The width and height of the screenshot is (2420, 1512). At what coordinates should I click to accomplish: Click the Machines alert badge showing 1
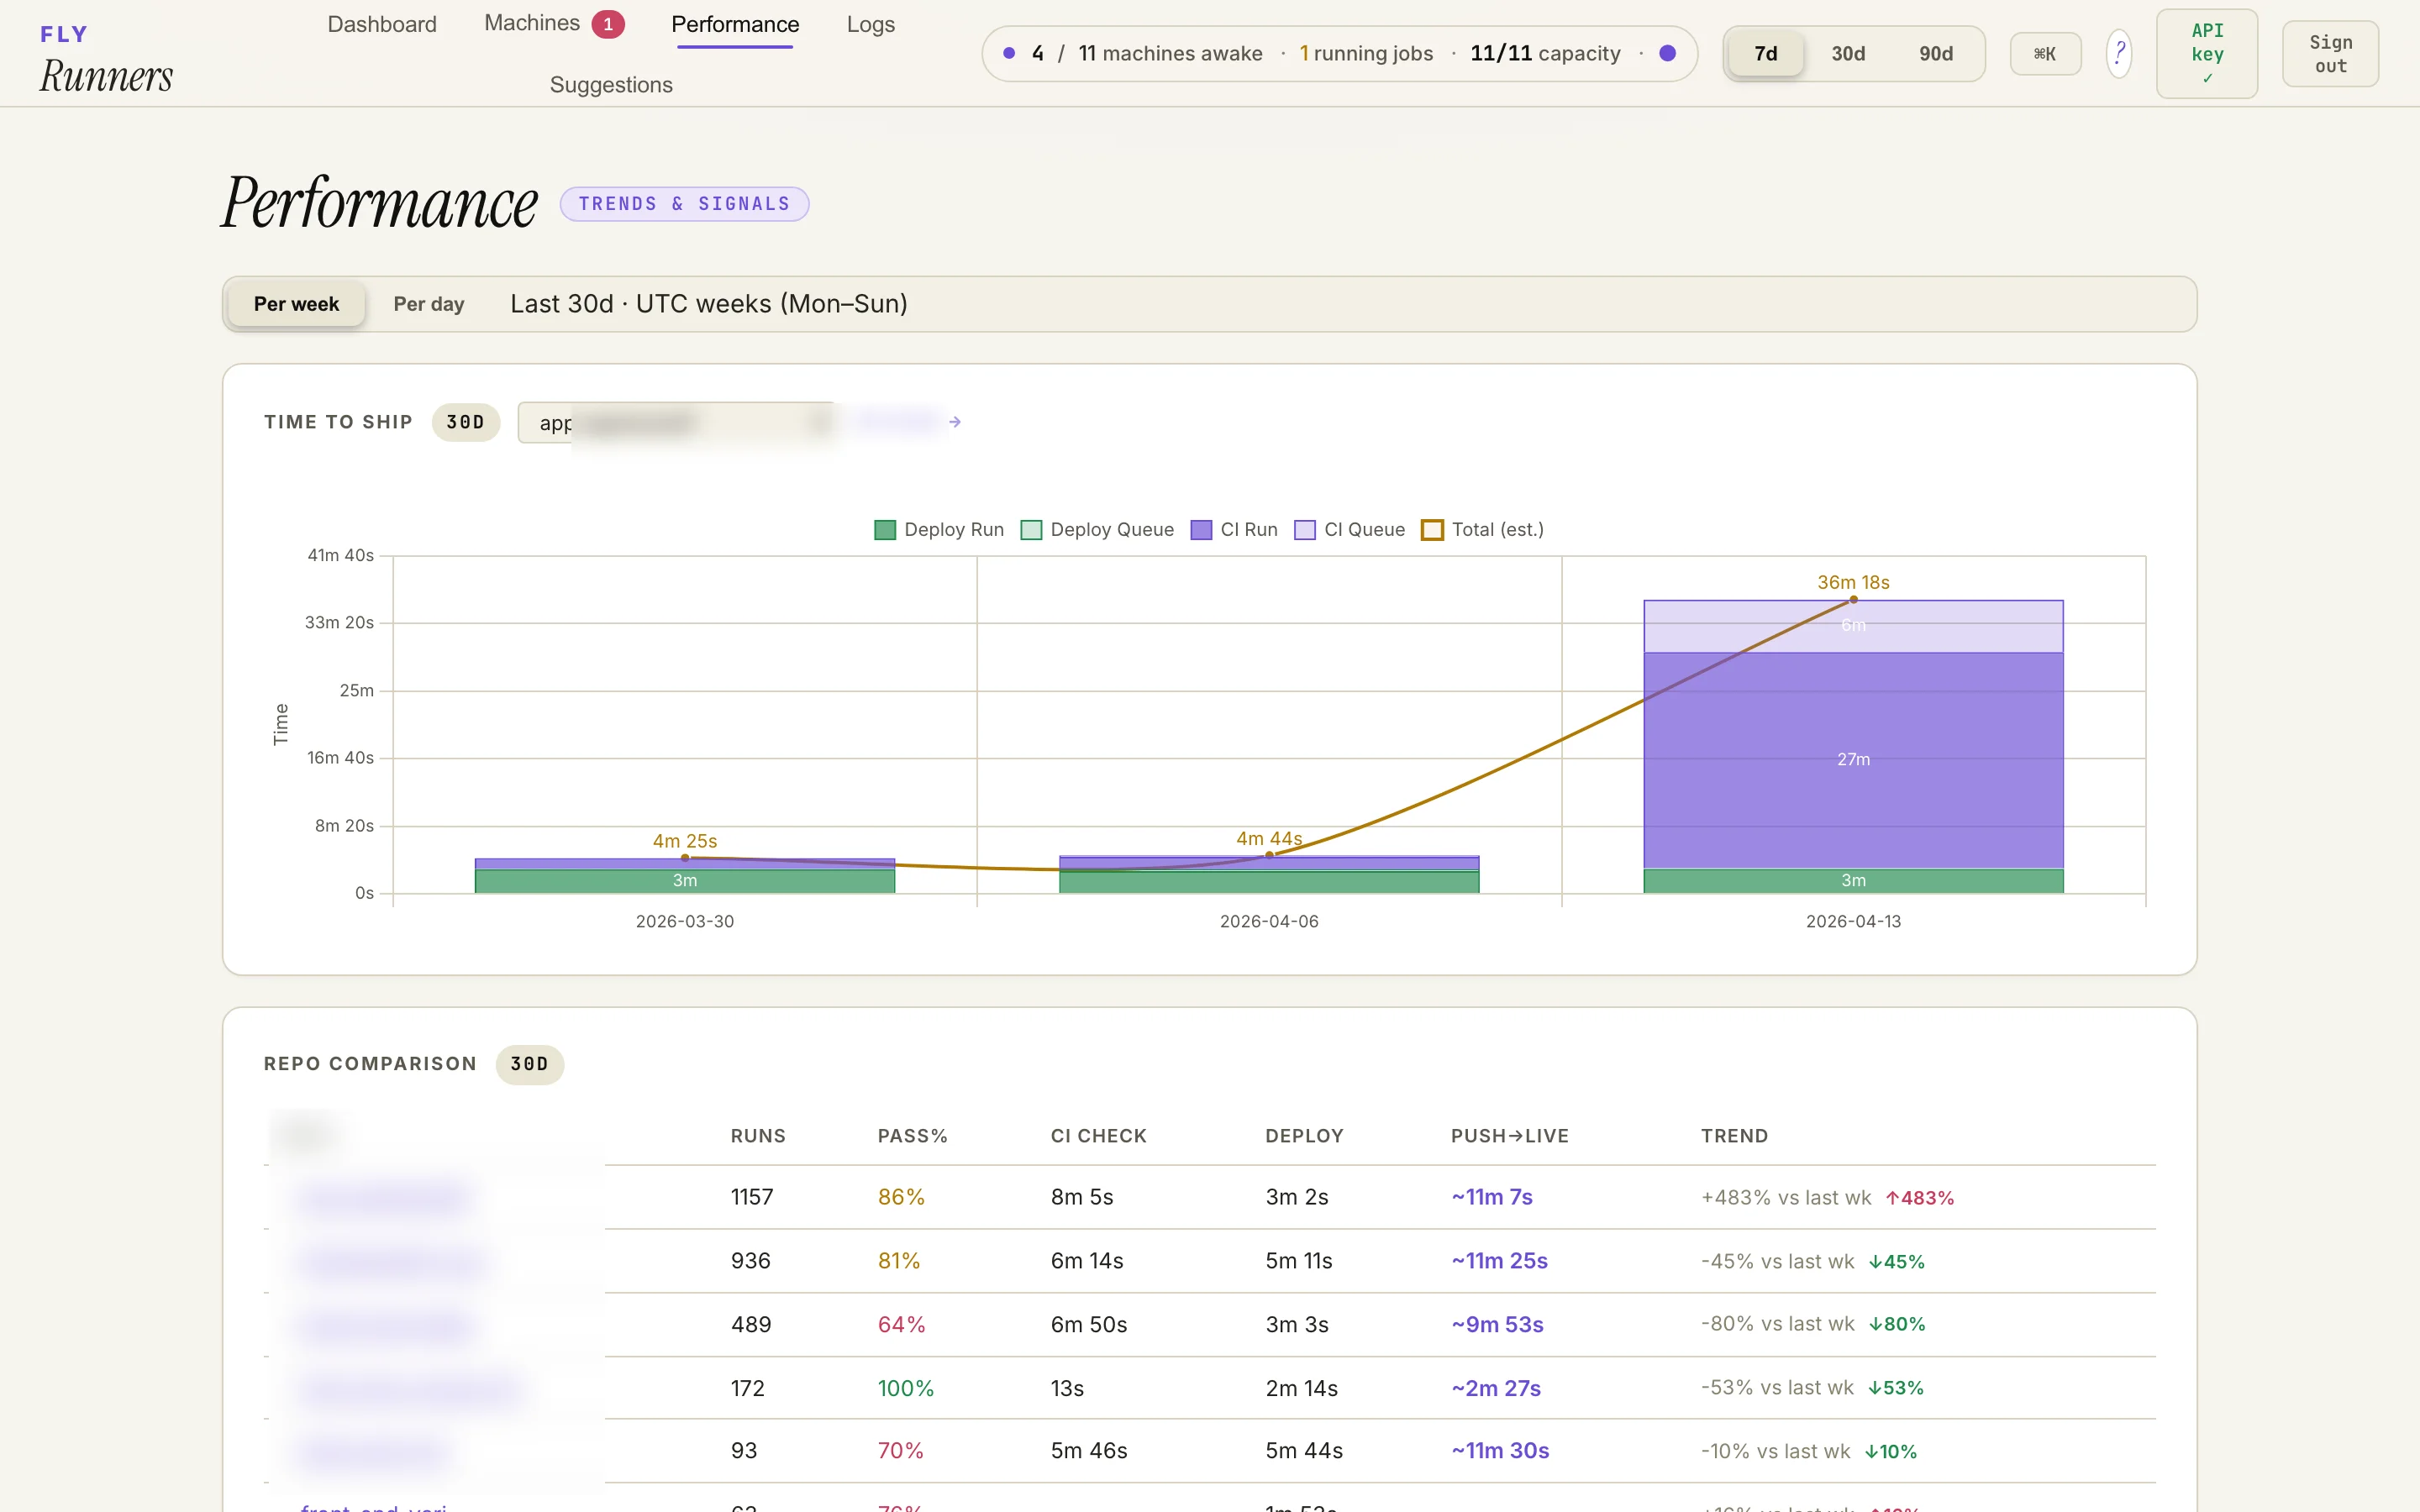608,24
